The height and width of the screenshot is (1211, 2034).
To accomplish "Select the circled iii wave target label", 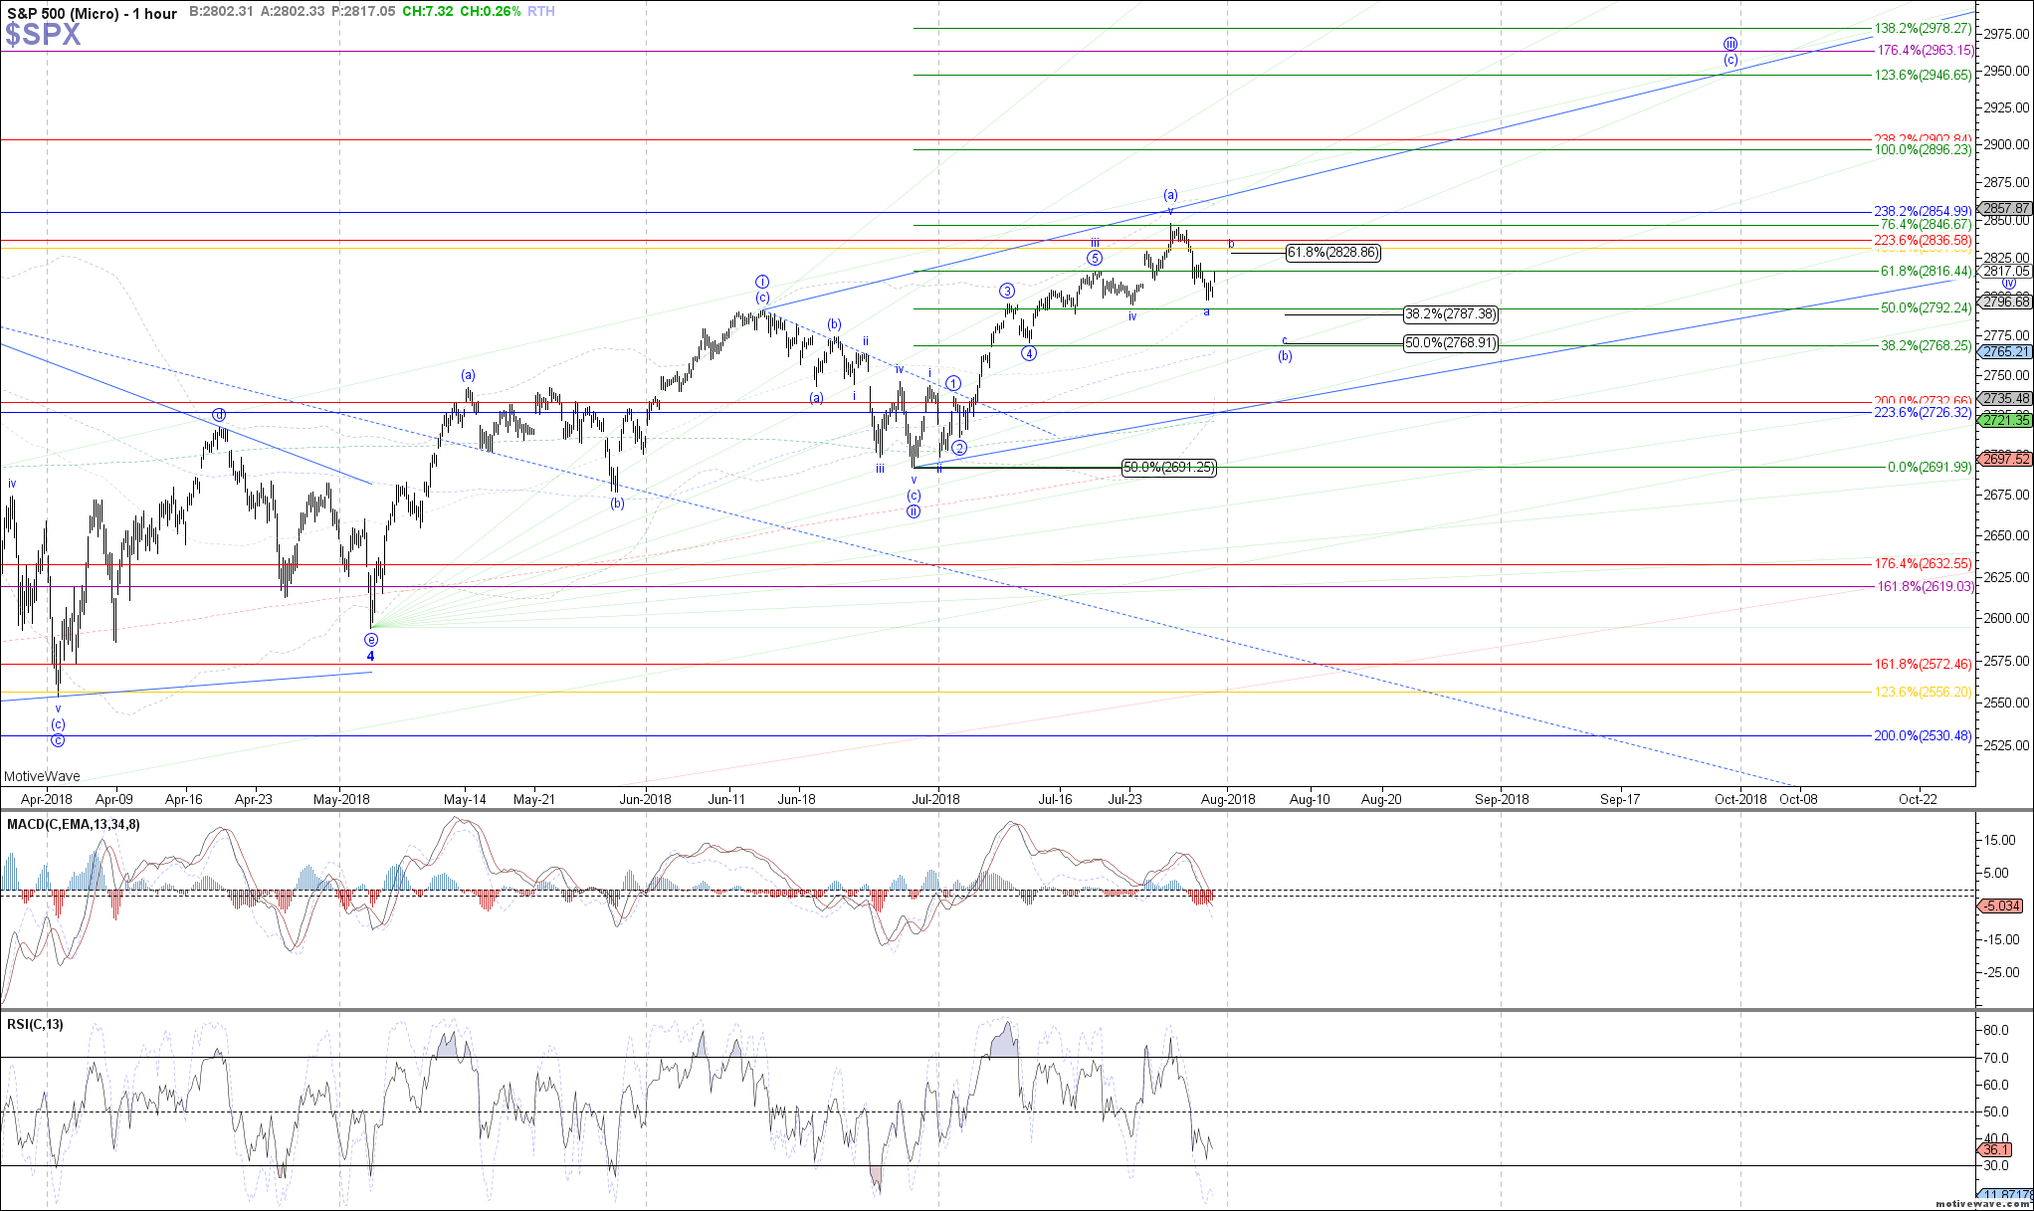I will pos(1730,44).
